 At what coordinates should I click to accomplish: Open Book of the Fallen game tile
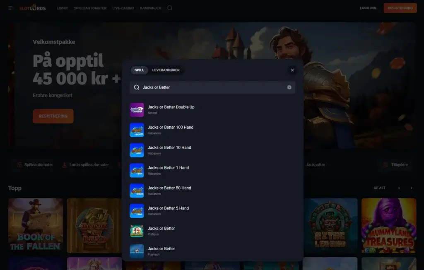(x=36, y=225)
